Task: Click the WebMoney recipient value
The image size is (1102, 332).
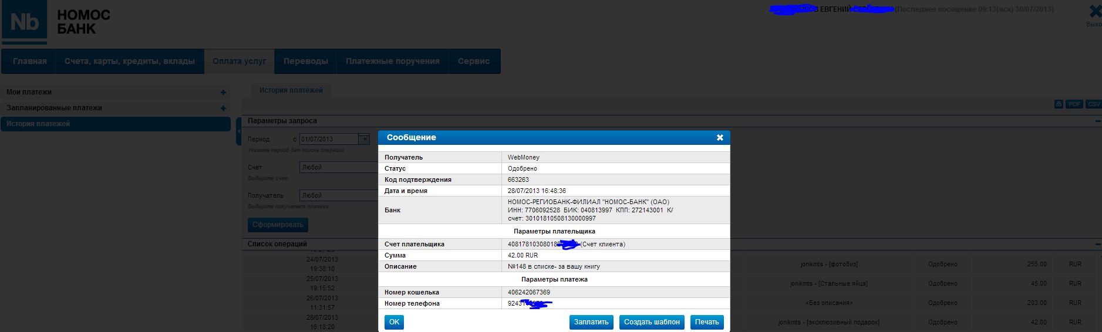Action: point(524,157)
